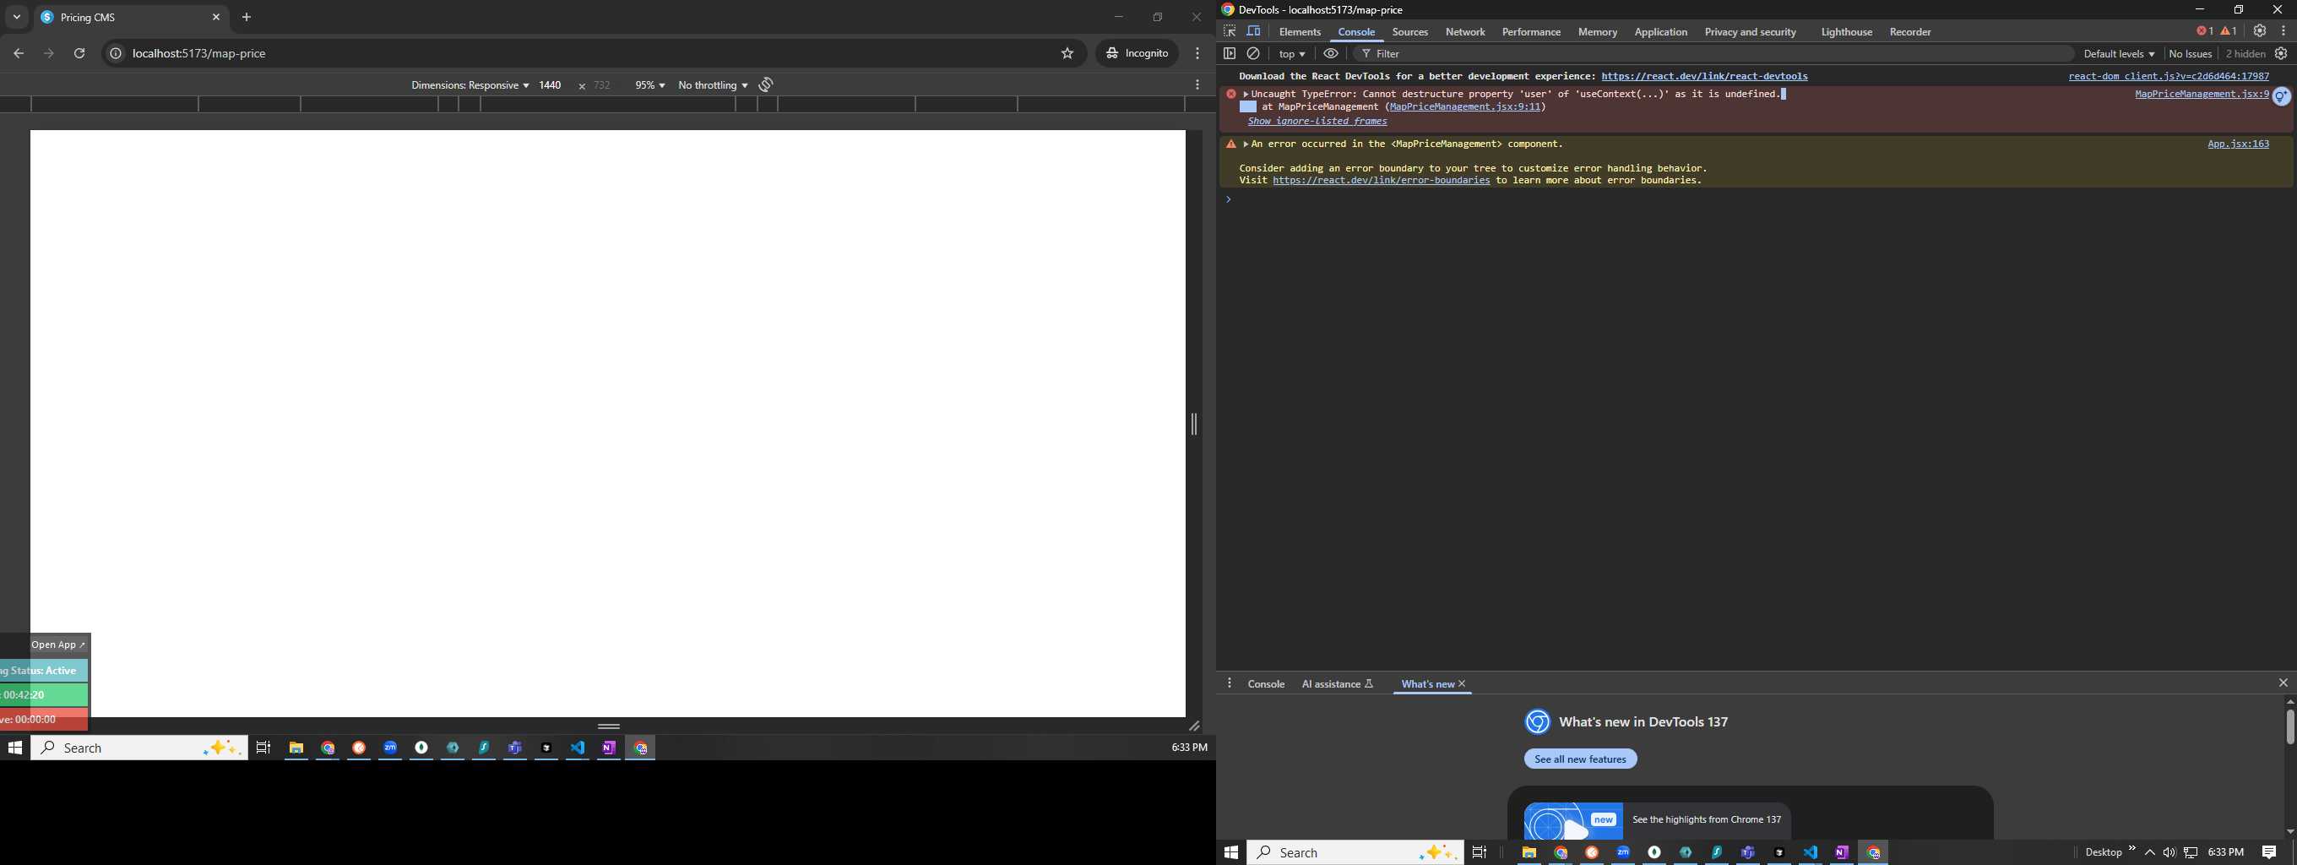
Task: Close the What's new drawer tab
Action: click(x=1462, y=684)
